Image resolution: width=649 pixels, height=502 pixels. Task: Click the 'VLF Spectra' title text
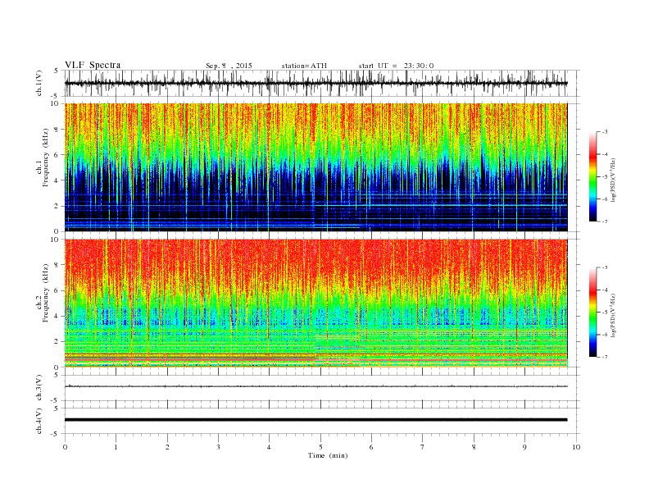[x=93, y=65]
